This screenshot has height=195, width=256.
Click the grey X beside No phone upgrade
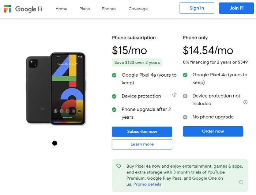coord(185,117)
